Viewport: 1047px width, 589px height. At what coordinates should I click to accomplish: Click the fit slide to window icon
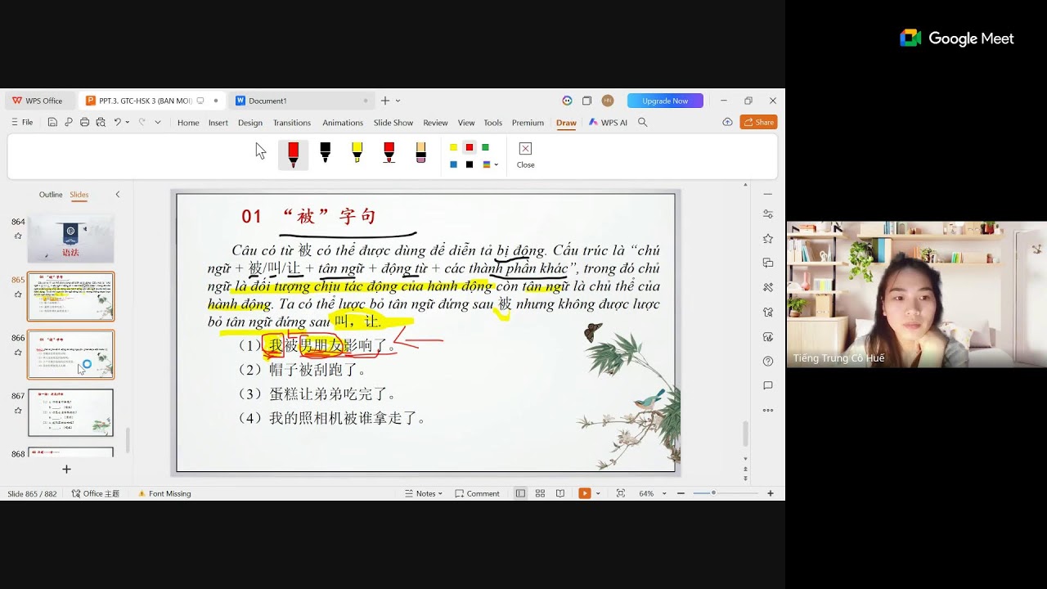coord(621,493)
